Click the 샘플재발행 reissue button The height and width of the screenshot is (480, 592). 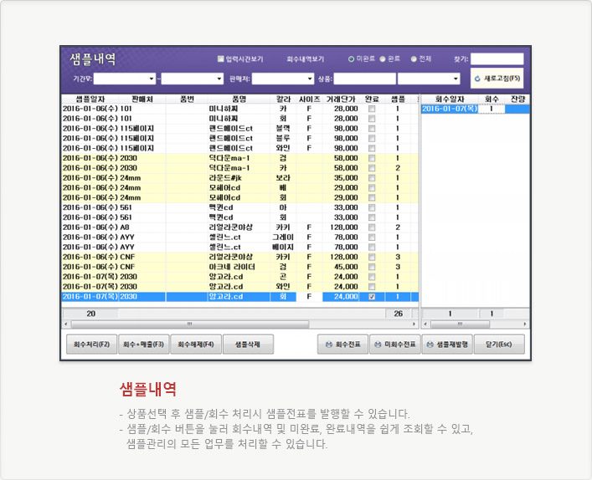tap(447, 345)
